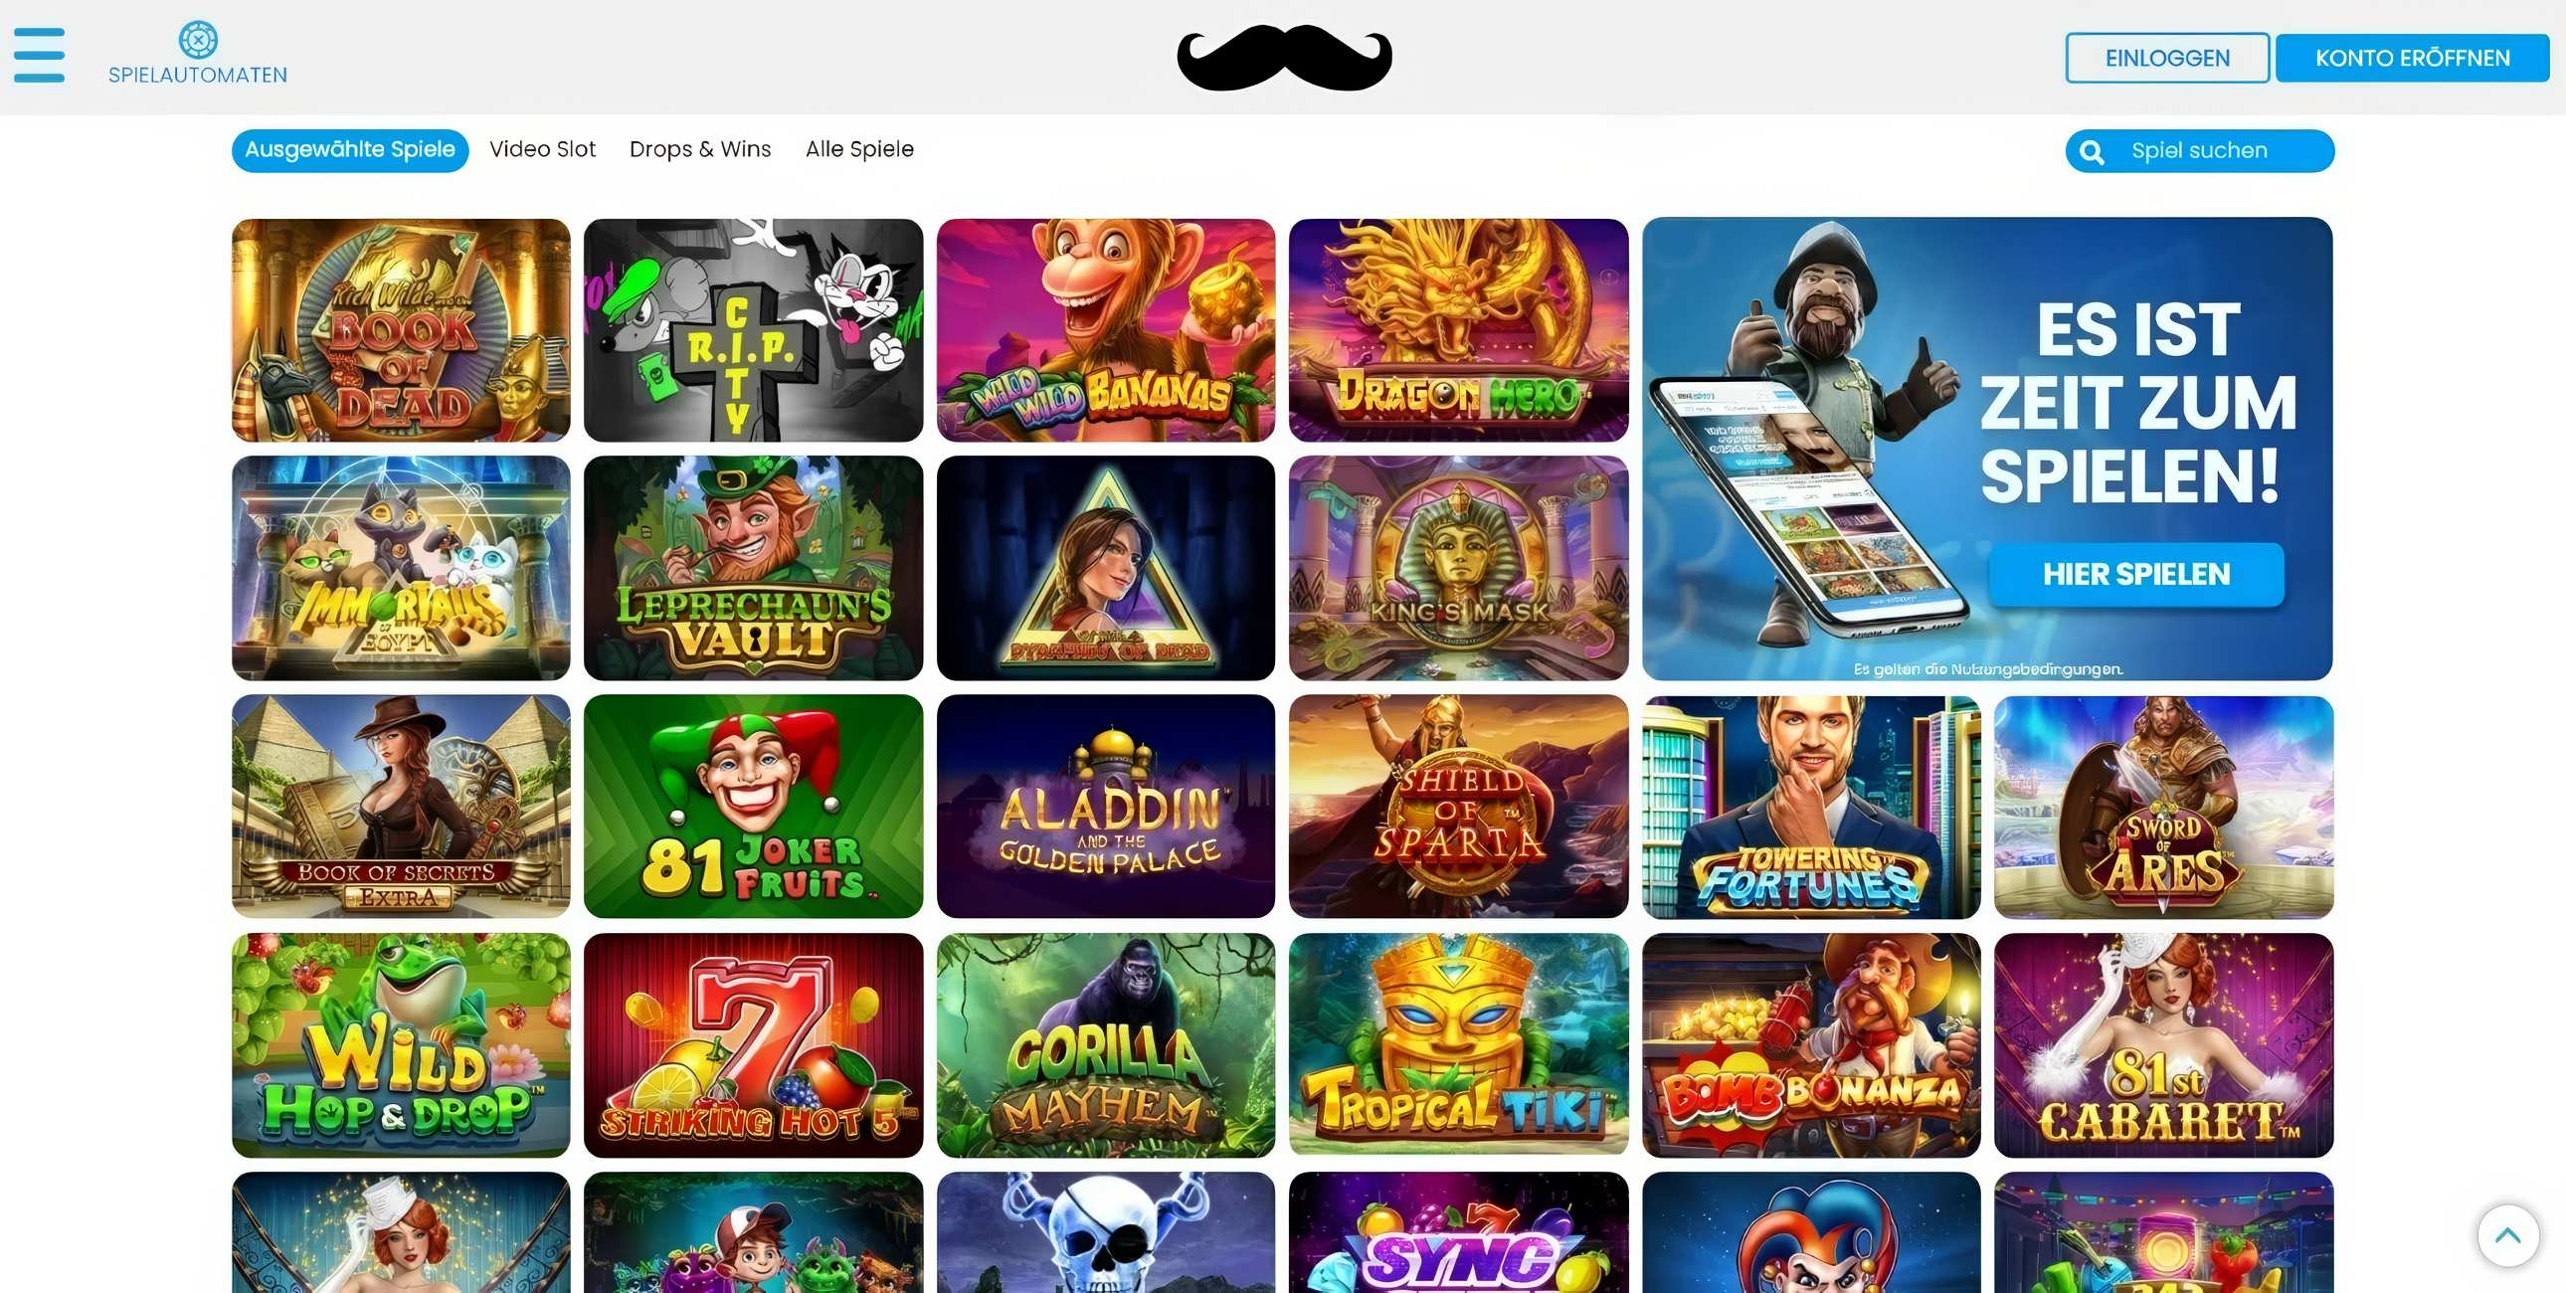The height and width of the screenshot is (1293, 2566).
Task: Launch the R.I.P. City slot
Action: pos(753,330)
